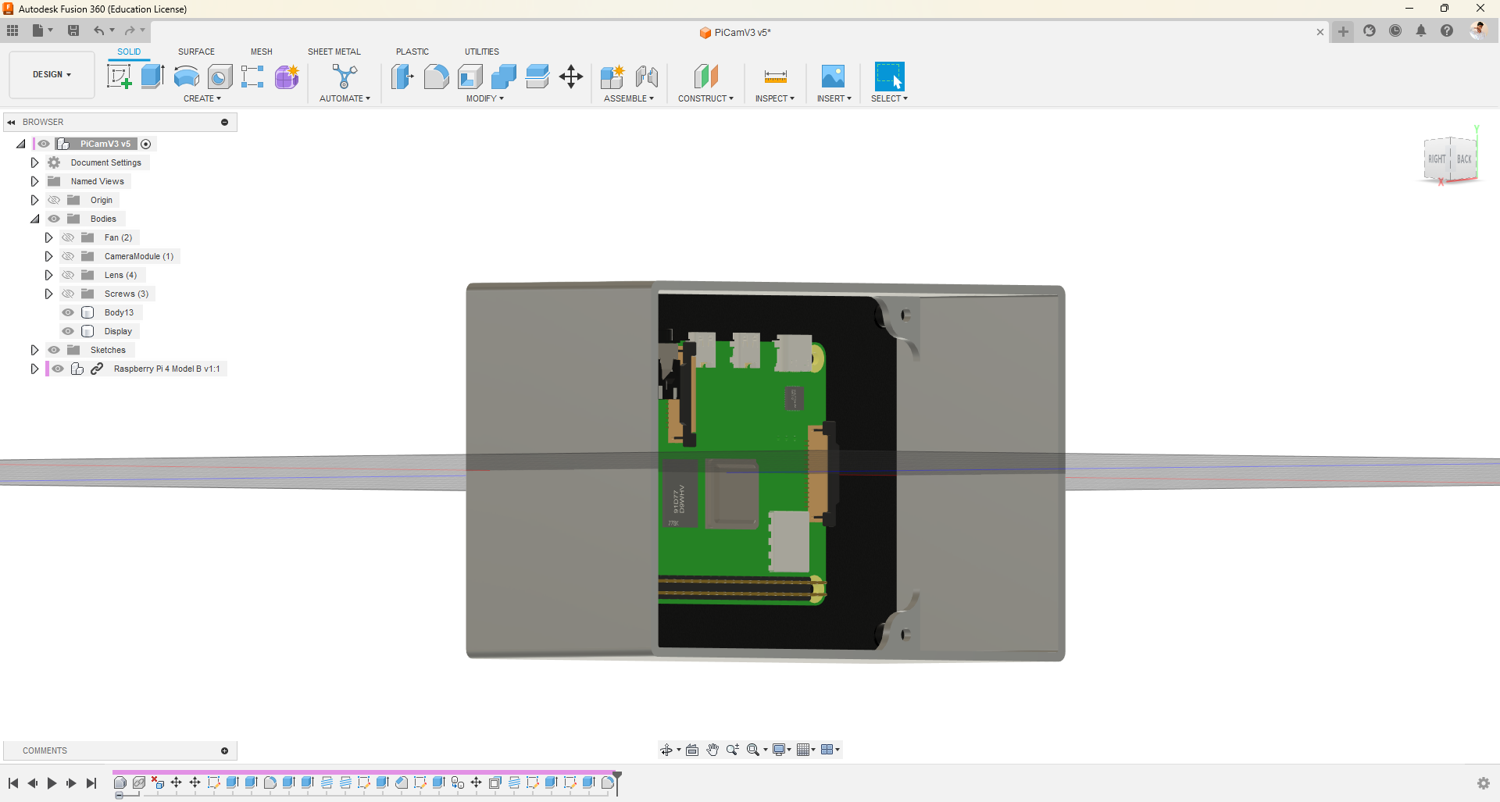
Task: Expand Named Views node
Action: pyautogui.click(x=34, y=181)
